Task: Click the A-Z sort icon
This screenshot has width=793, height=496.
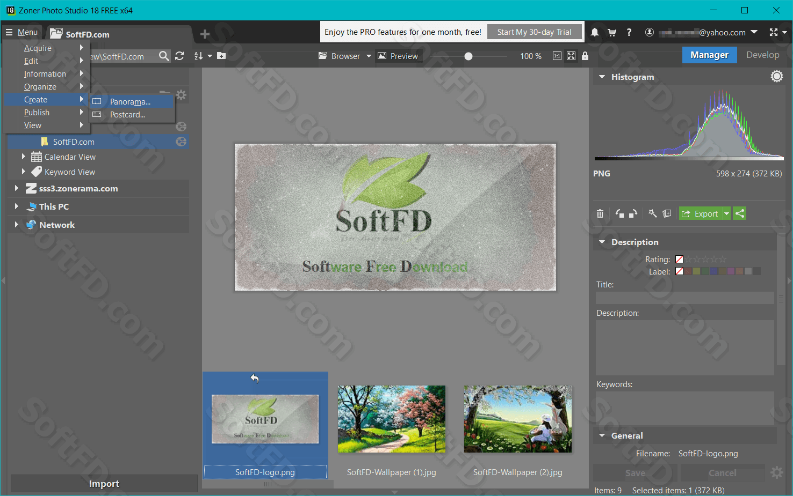Action: click(198, 56)
